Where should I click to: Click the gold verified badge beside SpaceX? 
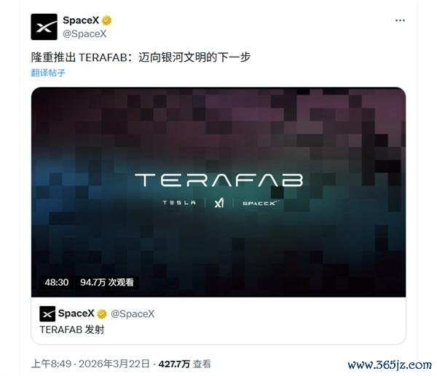click(x=106, y=20)
